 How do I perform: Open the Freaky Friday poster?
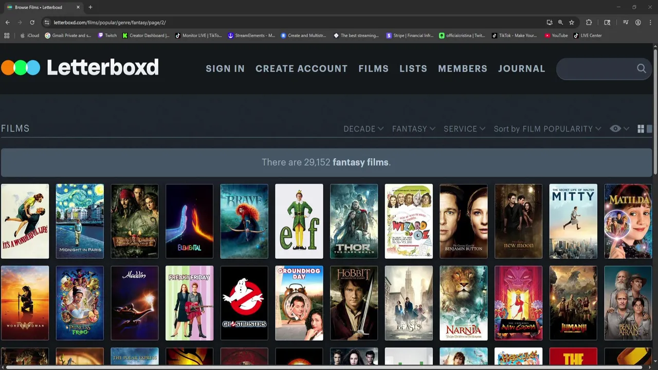pyautogui.click(x=189, y=303)
